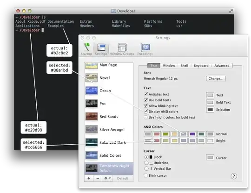
Task: Toggle Use bold fonts checkbox
Action: 145,100
